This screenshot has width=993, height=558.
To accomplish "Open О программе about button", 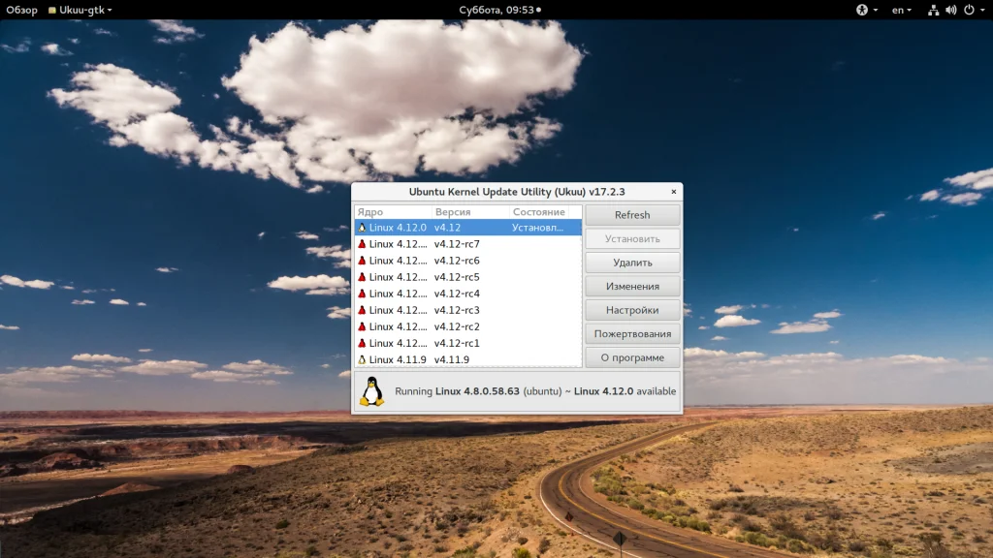I will click(632, 357).
